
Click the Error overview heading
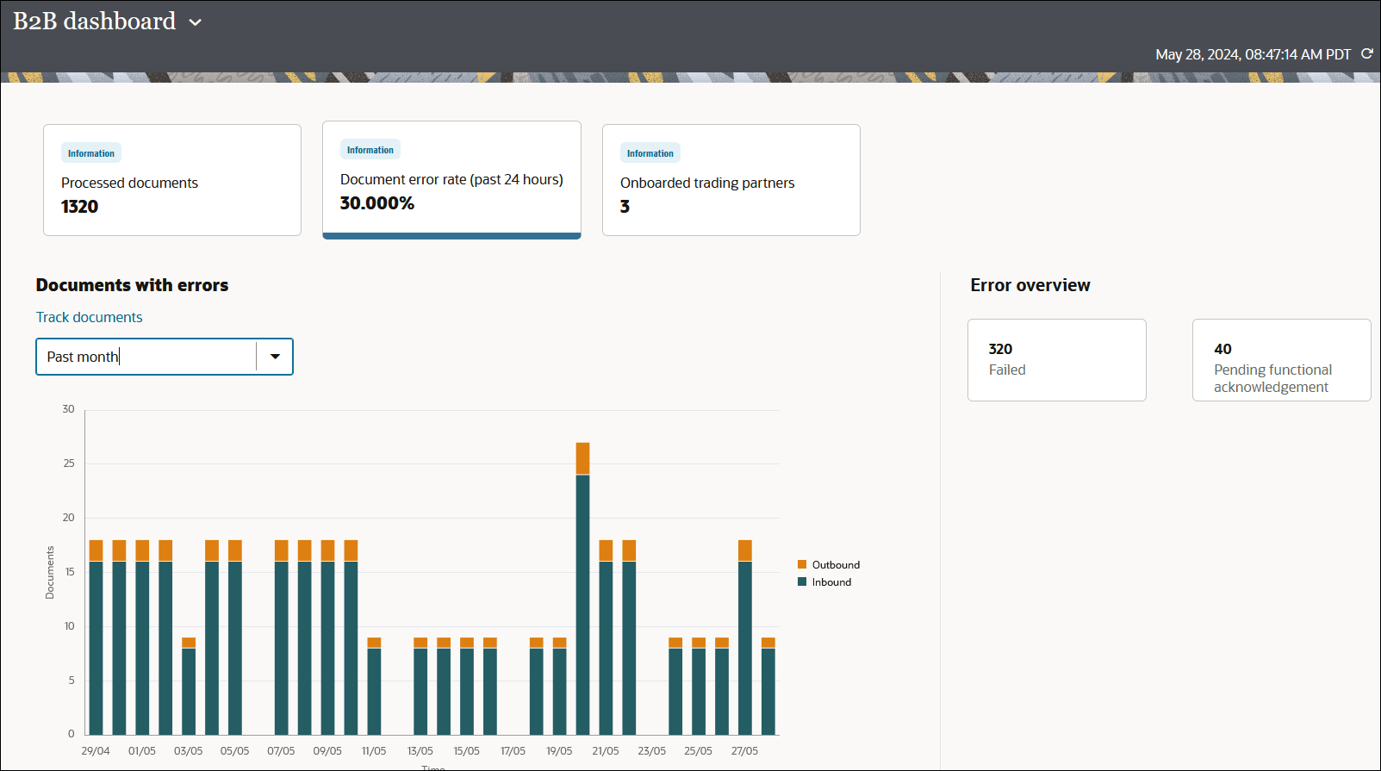pyautogui.click(x=1030, y=285)
